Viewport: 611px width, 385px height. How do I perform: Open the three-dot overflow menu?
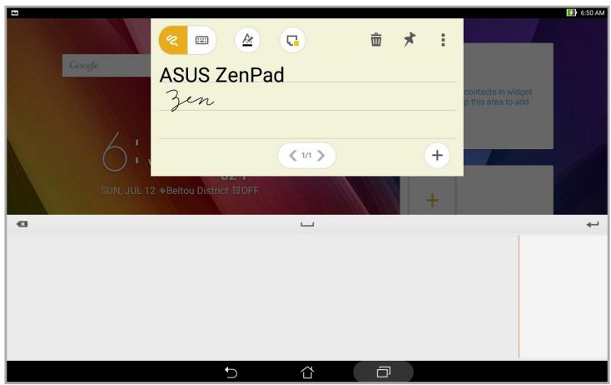(x=443, y=40)
